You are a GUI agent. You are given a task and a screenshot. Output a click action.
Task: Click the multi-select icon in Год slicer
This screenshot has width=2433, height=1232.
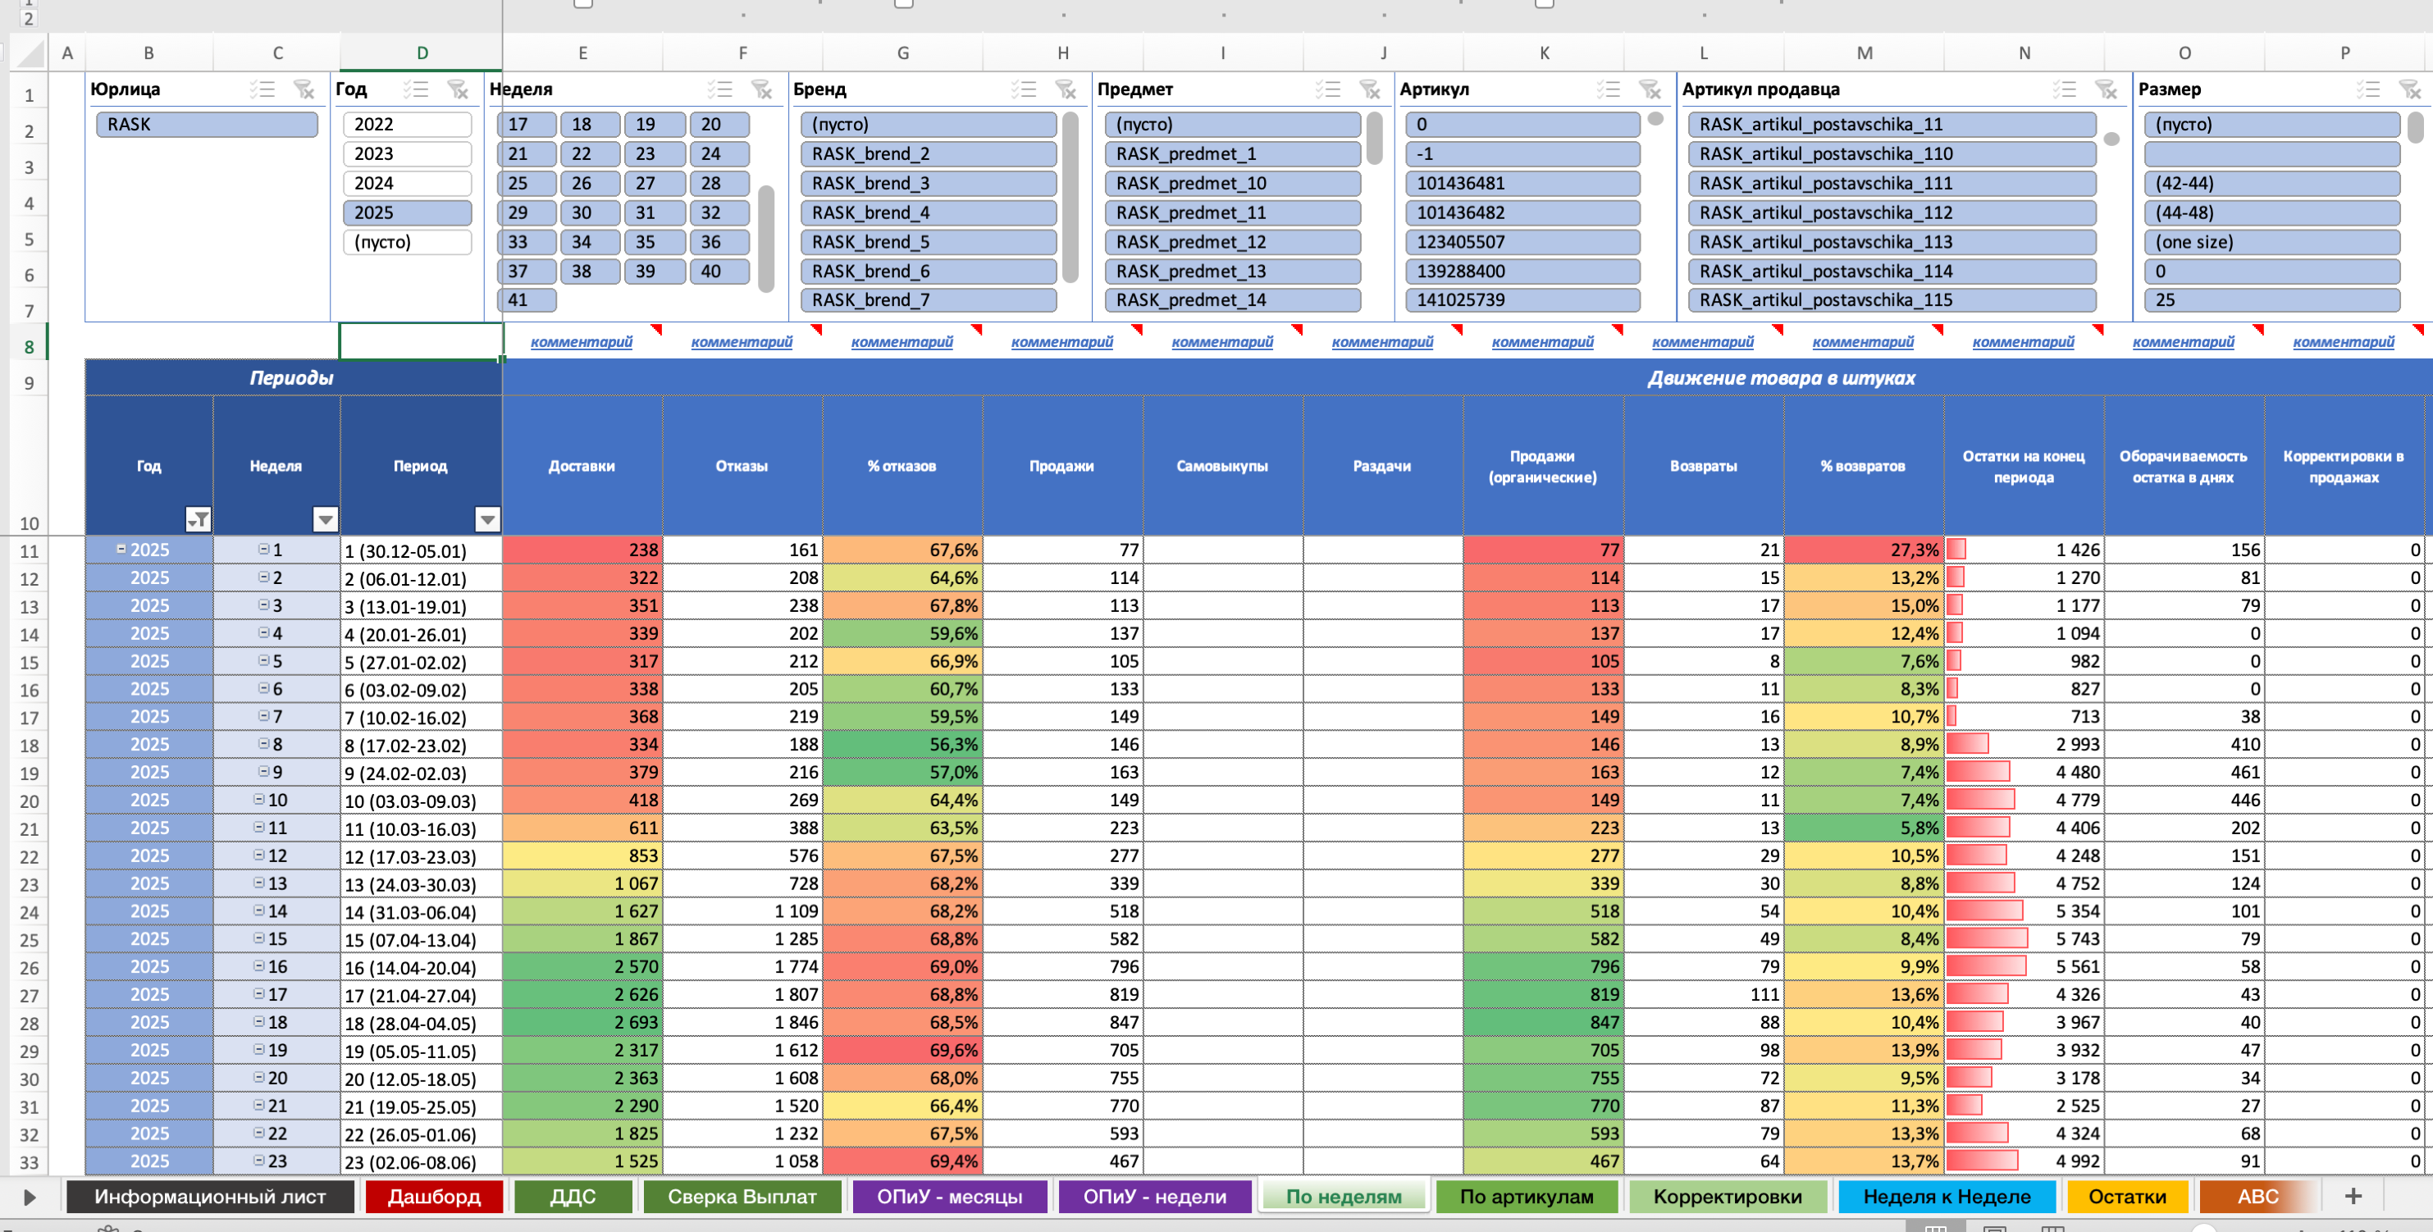click(x=416, y=89)
